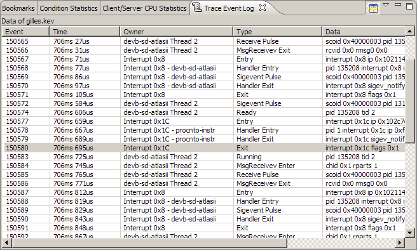Open the view menu dropdown triangle
Screen dimensions: 417x250
click(386, 5)
